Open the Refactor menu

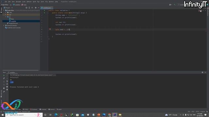click(29, 2)
